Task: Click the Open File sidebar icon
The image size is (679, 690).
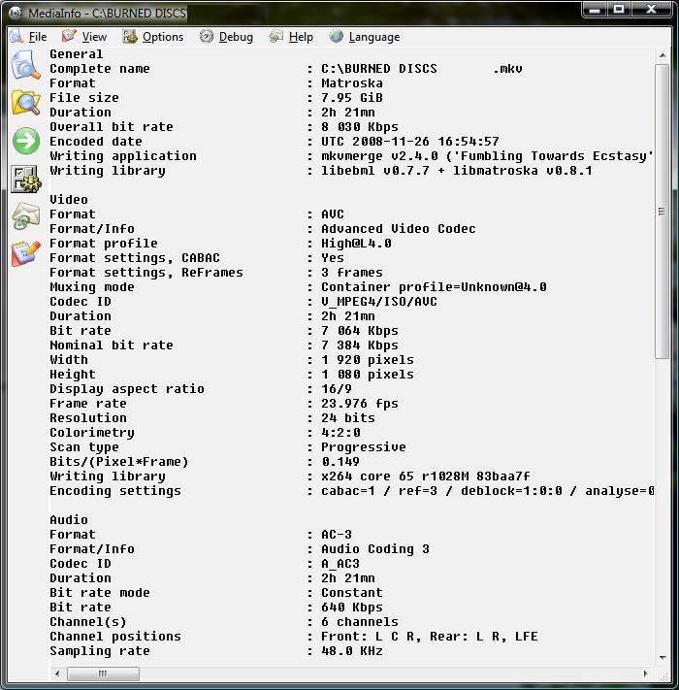Action: click(25, 65)
